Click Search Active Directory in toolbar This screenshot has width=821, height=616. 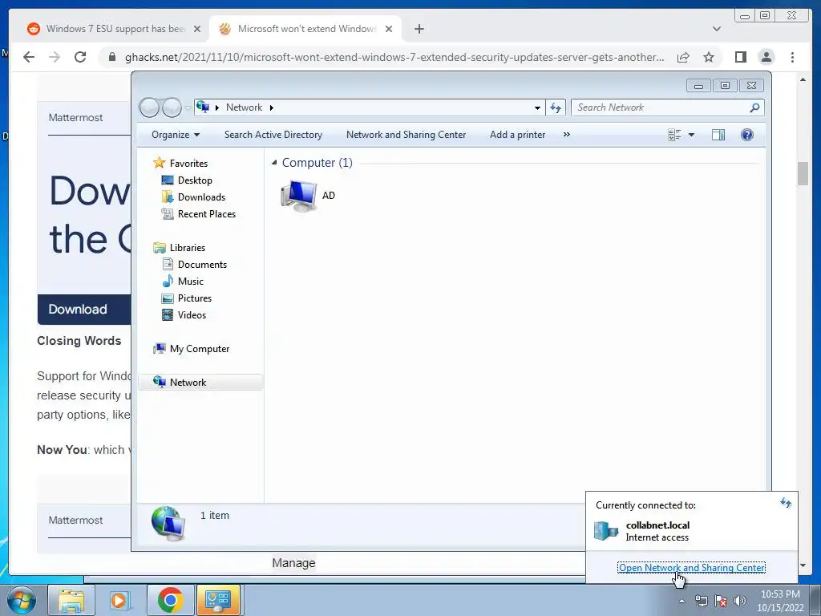pyautogui.click(x=273, y=135)
